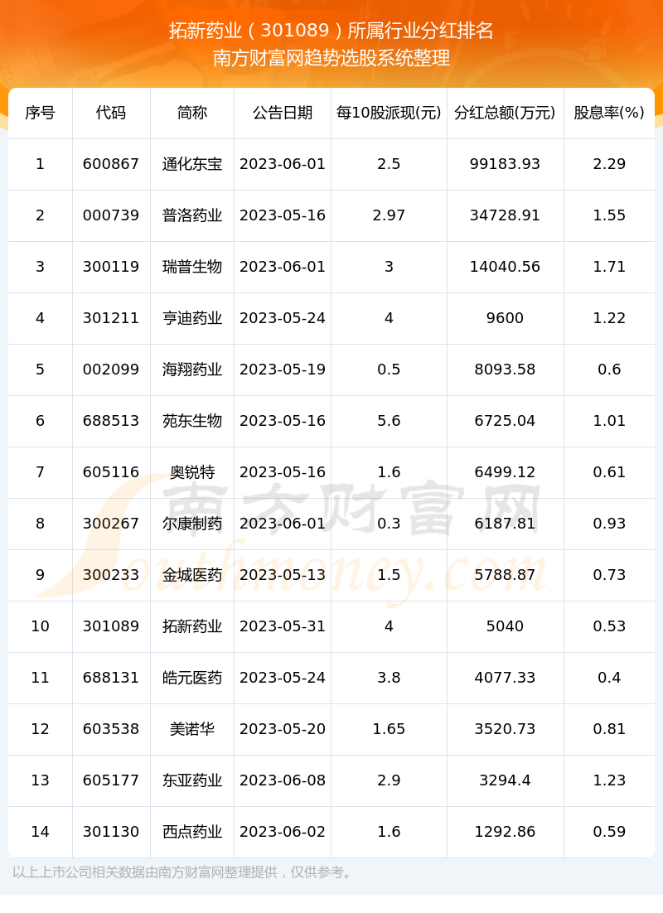Select stock code 301211
Image resolution: width=663 pixels, height=913 pixels.
(x=111, y=318)
